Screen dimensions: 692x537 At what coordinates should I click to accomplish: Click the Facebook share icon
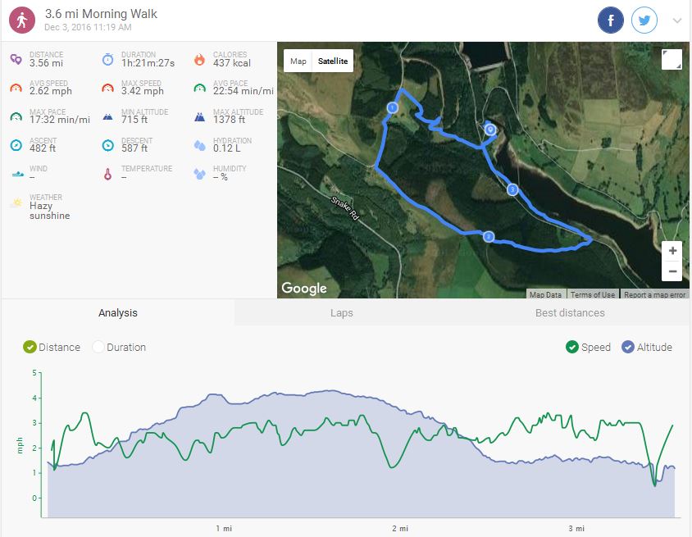click(x=611, y=20)
